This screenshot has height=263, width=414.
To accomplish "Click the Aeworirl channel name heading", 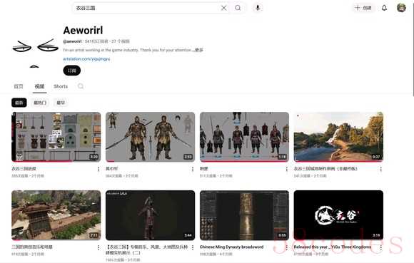I will 83,31.
